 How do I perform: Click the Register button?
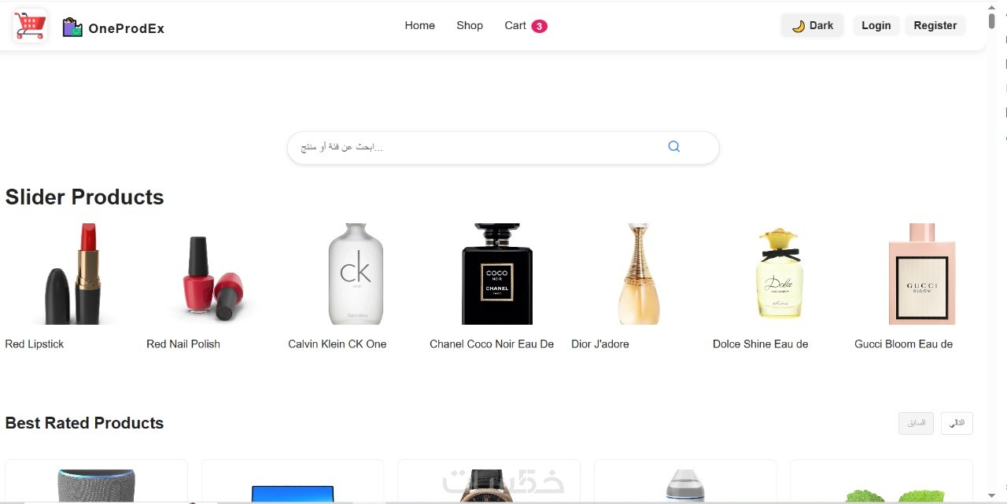coord(935,25)
